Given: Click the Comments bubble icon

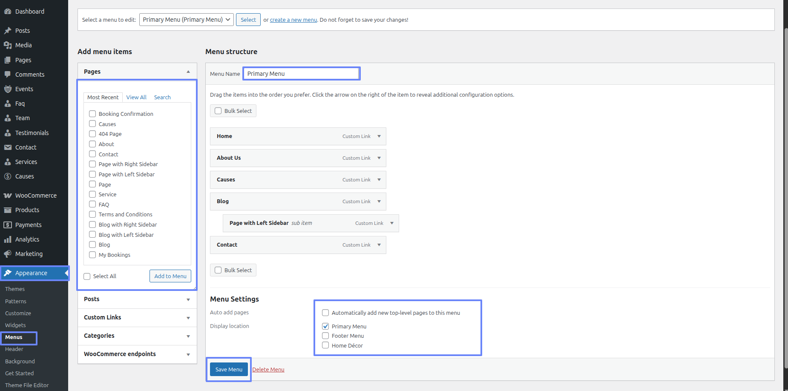Looking at the screenshot, I should (8, 75).
